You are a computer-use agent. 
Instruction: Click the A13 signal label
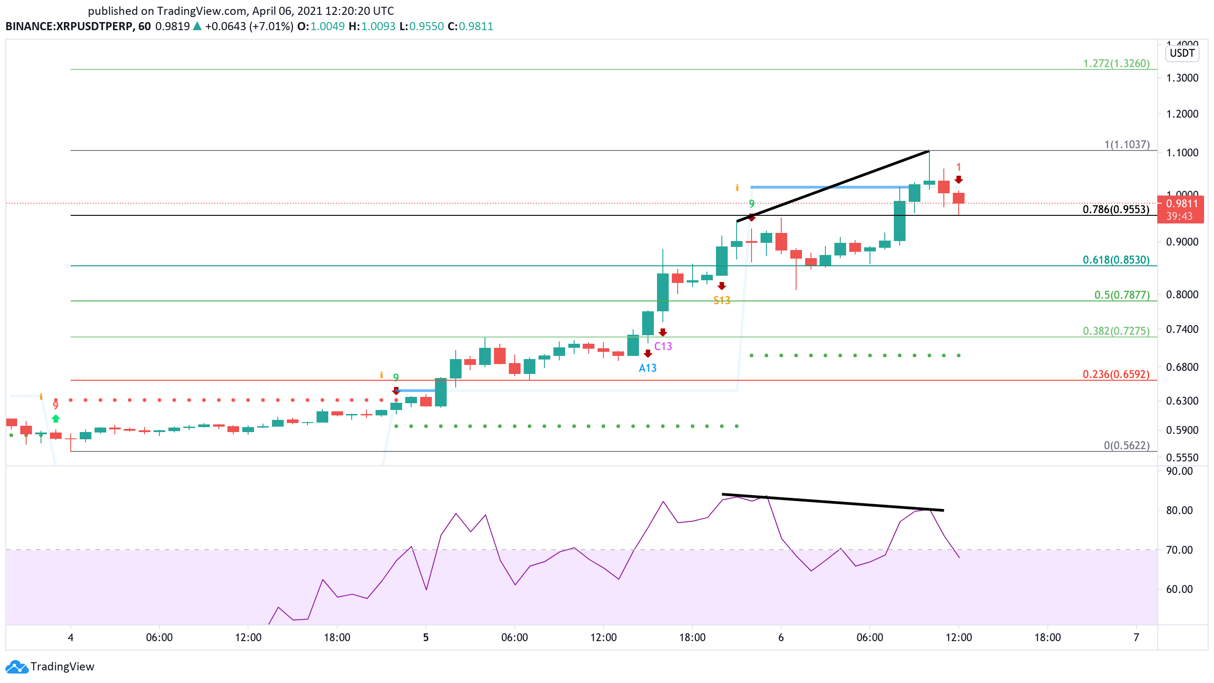click(648, 368)
